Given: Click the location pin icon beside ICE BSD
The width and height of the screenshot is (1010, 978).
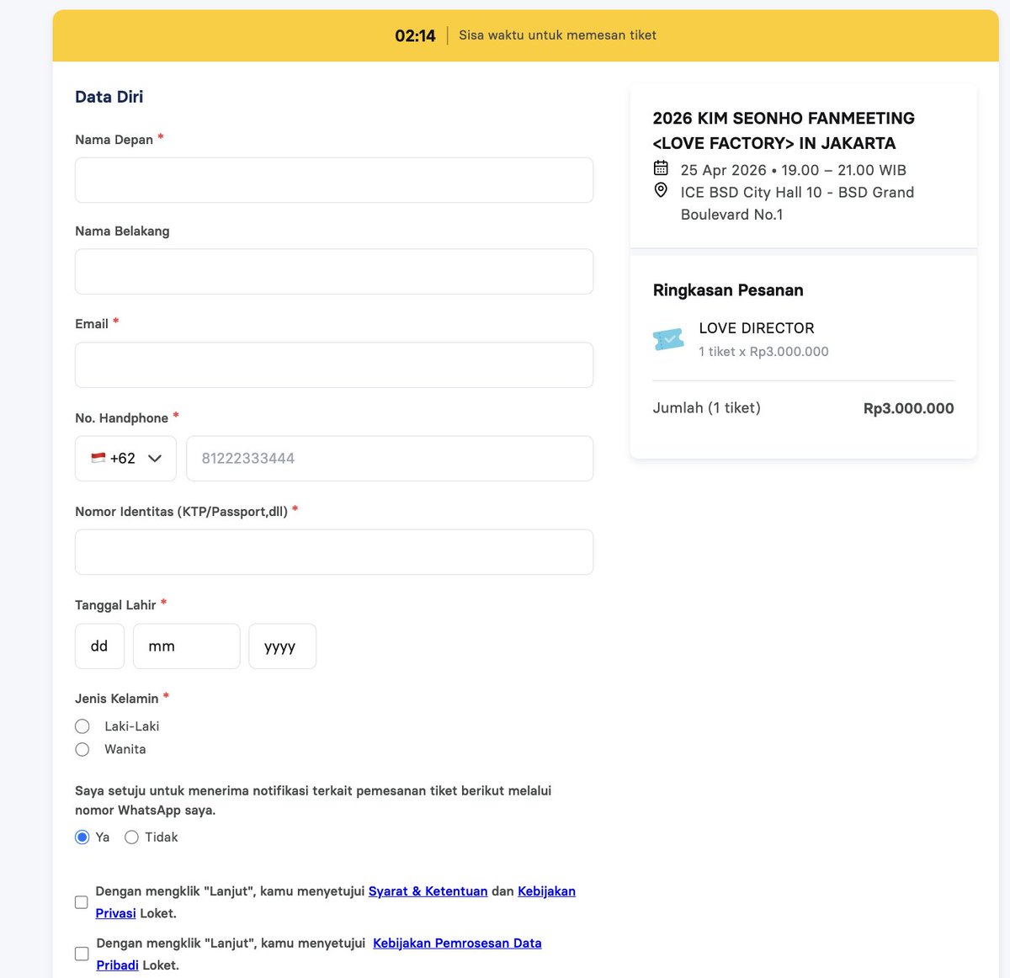Looking at the screenshot, I should point(661,190).
